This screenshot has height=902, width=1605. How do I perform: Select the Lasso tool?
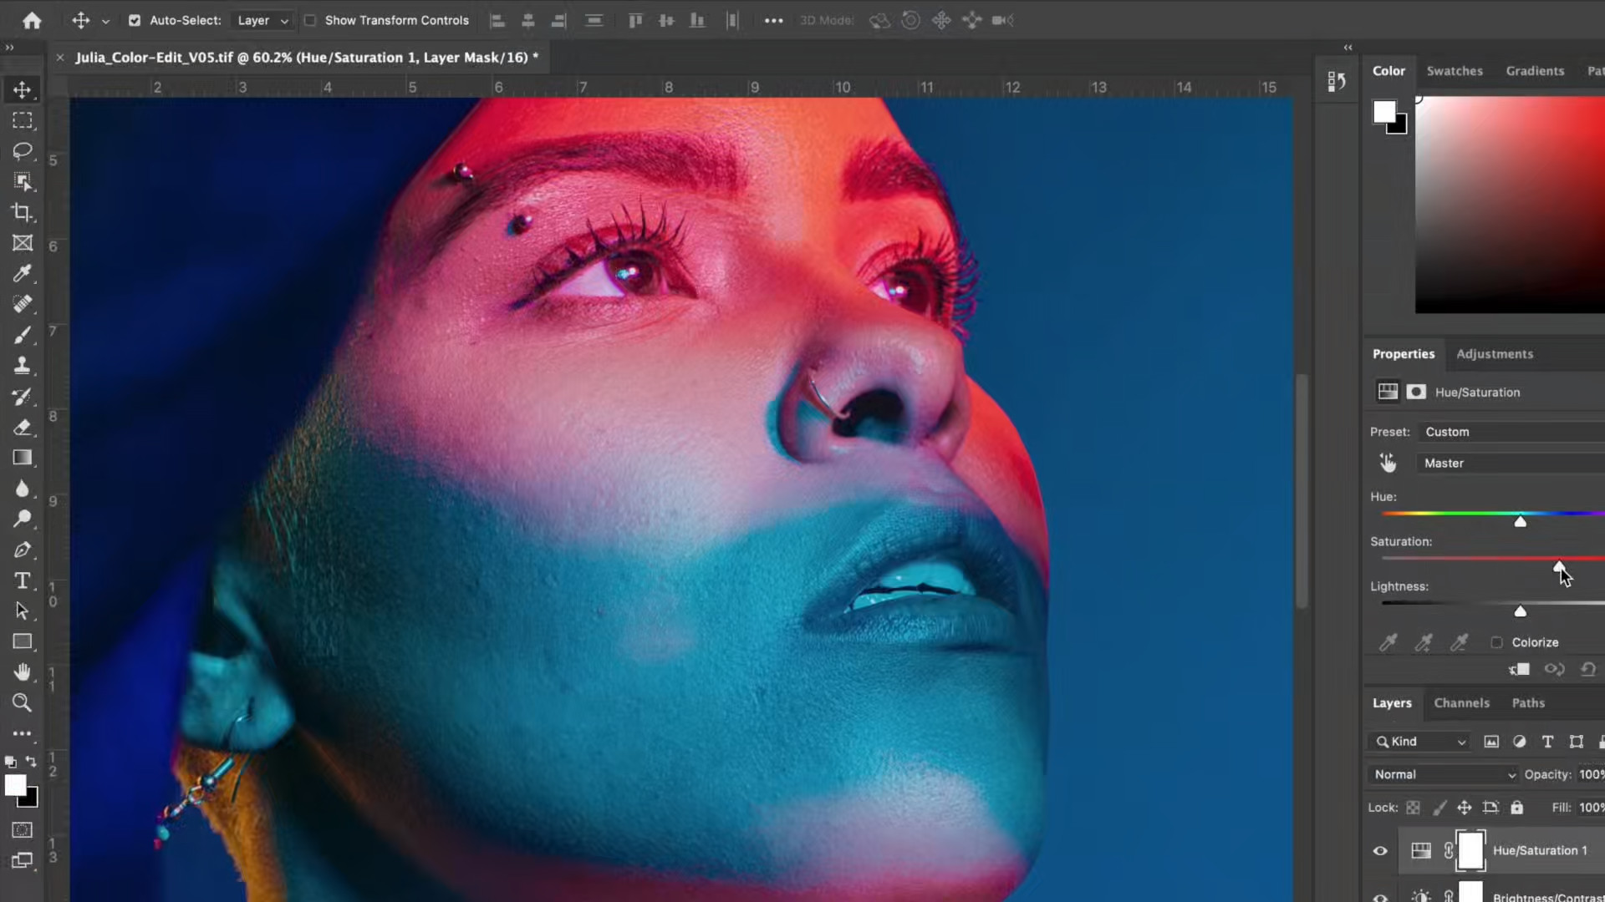coord(22,151)
